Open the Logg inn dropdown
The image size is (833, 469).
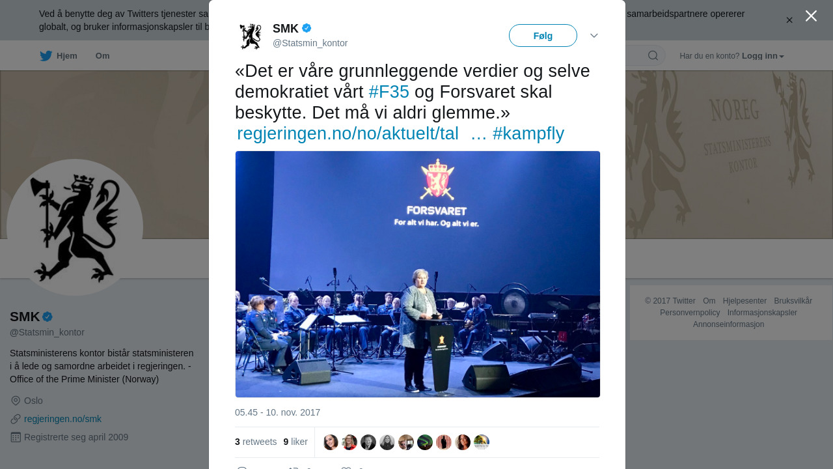(x=763, y=56)
